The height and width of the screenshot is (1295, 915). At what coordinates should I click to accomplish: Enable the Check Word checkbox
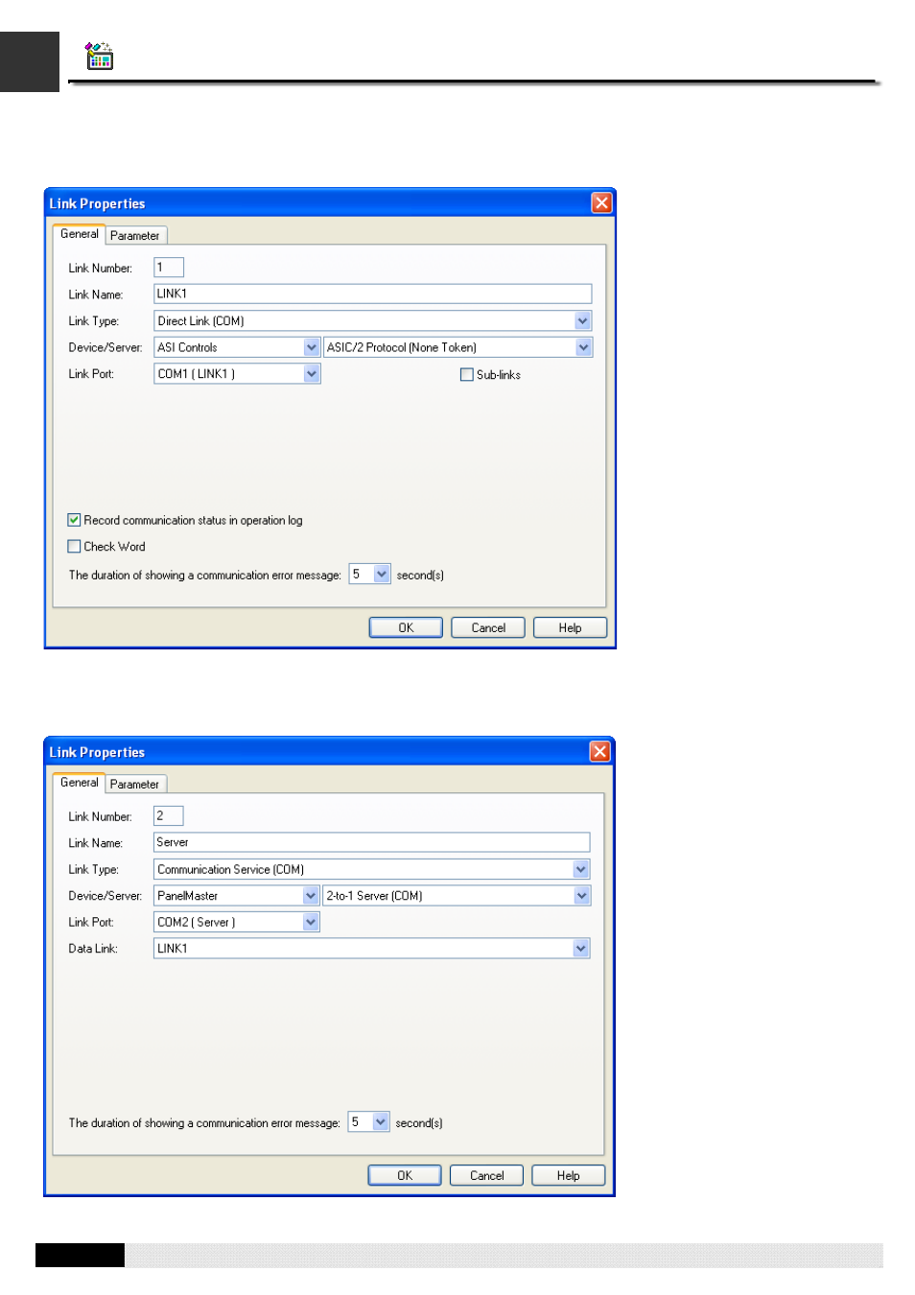click(74, 547)
